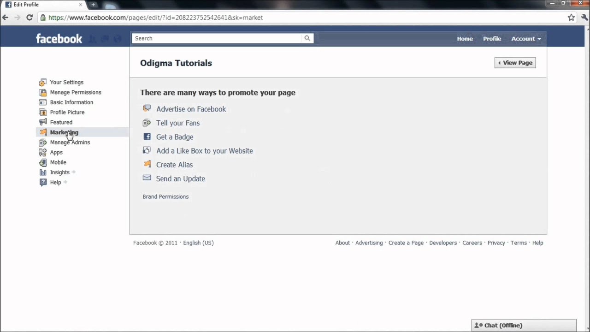Click the Manage Permissions lock icon
The height and width of the screenshot is (332, 590).
coord(42,92)
